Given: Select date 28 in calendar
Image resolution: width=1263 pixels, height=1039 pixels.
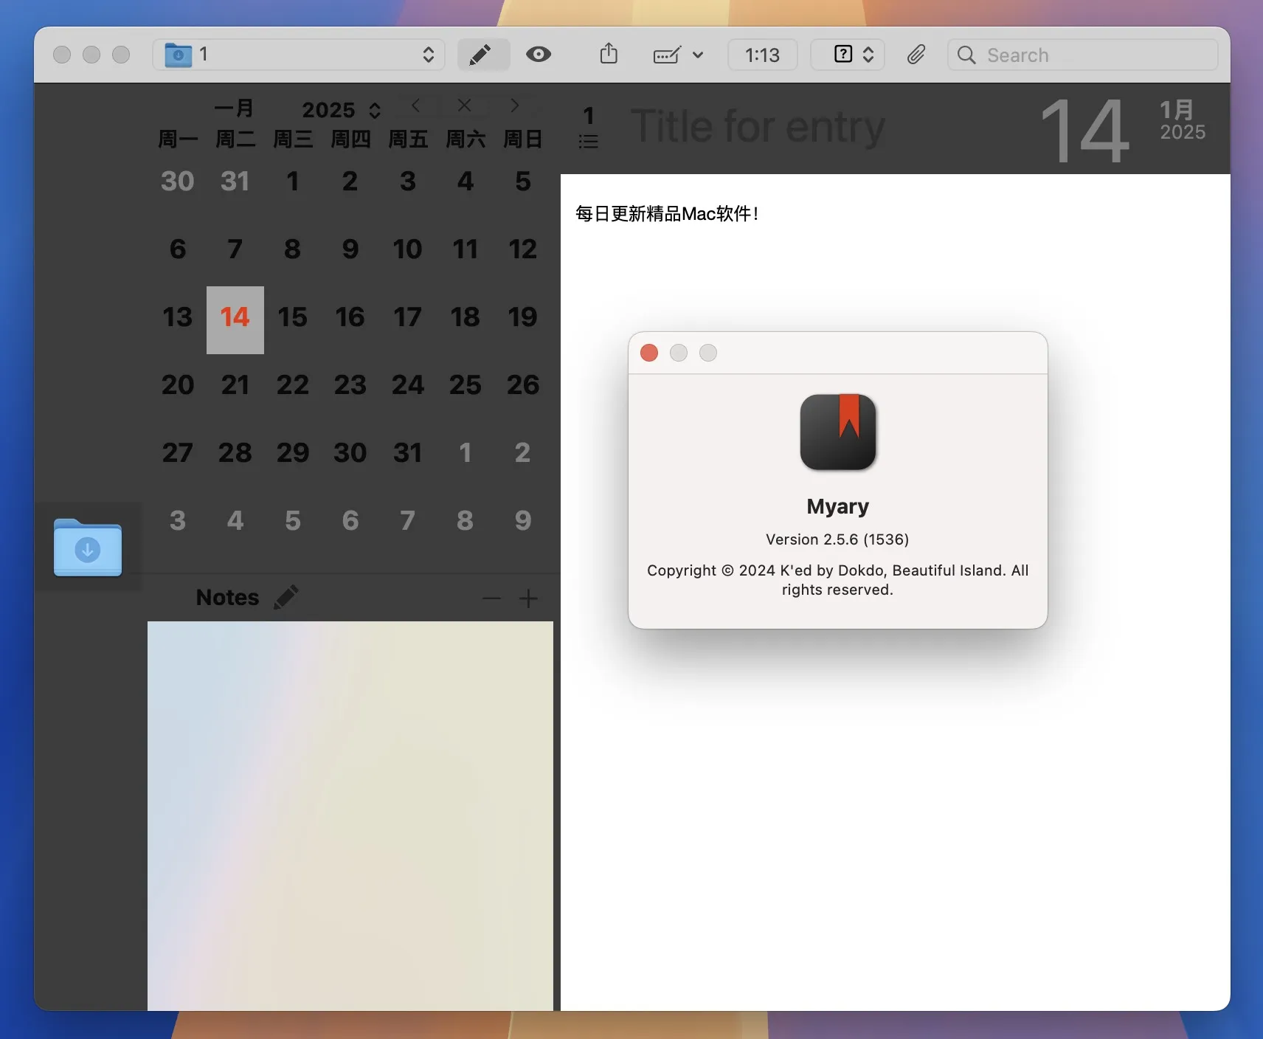Looking at the screenshot, I should 235,453.
